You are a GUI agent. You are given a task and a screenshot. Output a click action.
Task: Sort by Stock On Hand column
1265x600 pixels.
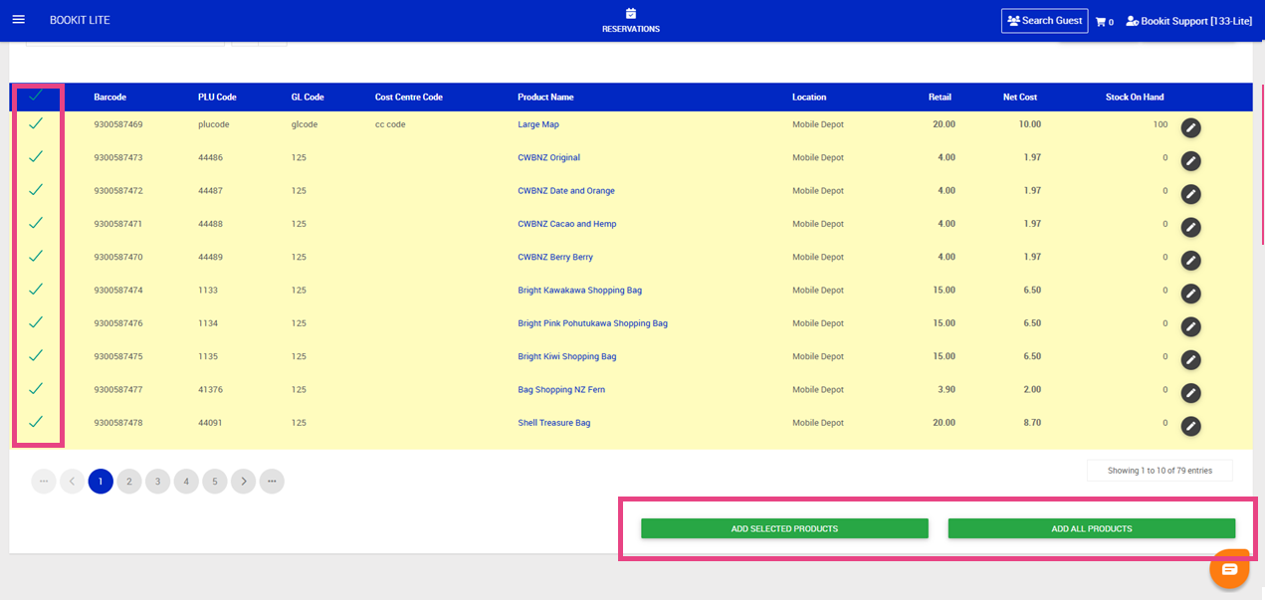point(1135,98)
